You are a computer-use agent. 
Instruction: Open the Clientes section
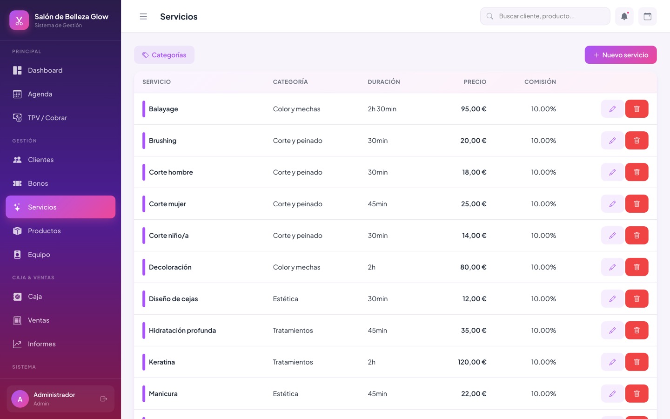click(60, 160)
